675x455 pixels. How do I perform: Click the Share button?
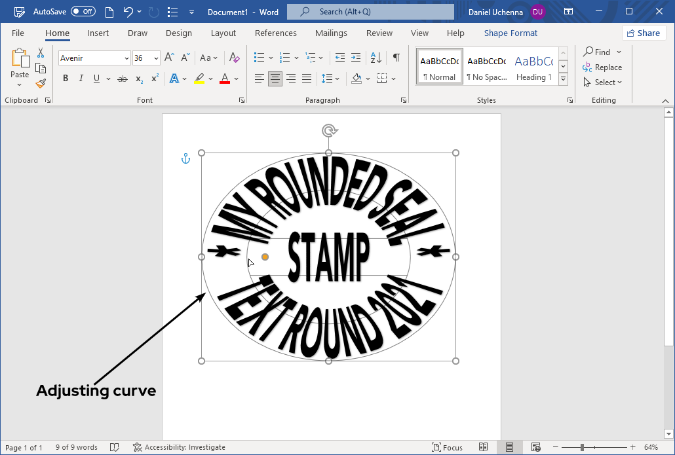(x=644, y=32)
